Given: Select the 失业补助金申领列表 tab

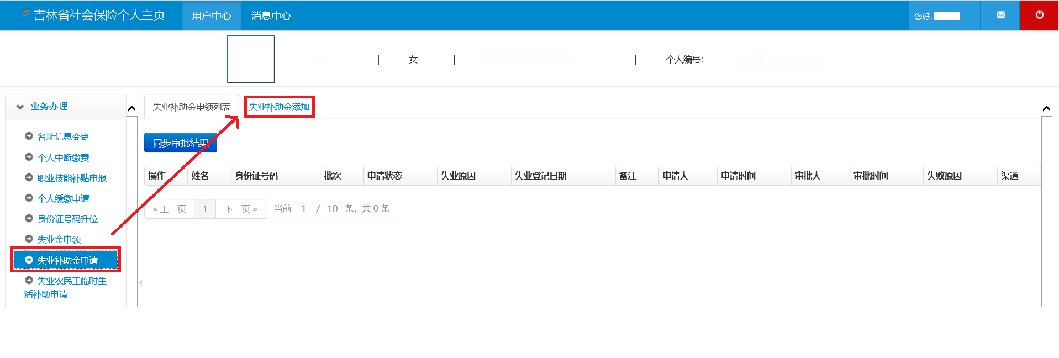Looking at the screenshot, I should (191, 107).
